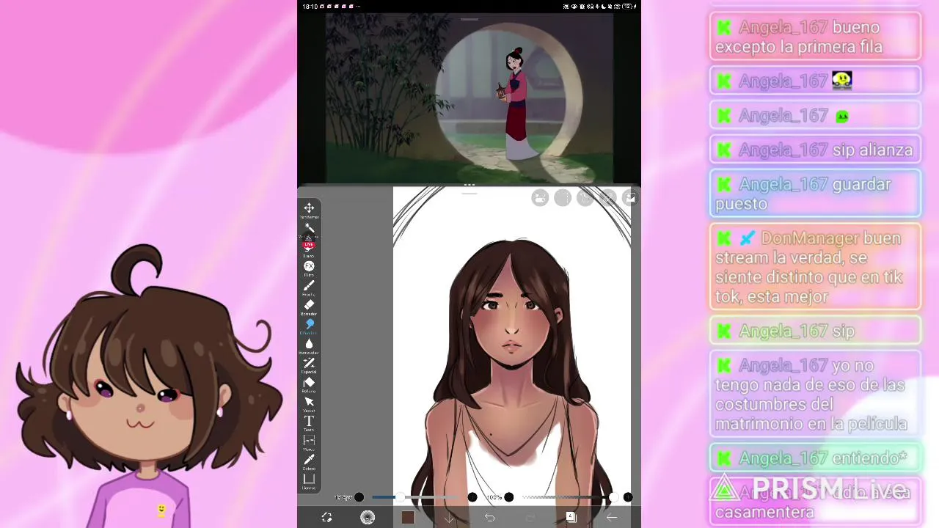Image resolution: width=939 pixels, height=528 pixels.
Task: Click the 'sip alianza' chat message
Action: pyautogui.click(x=816, y=150)
